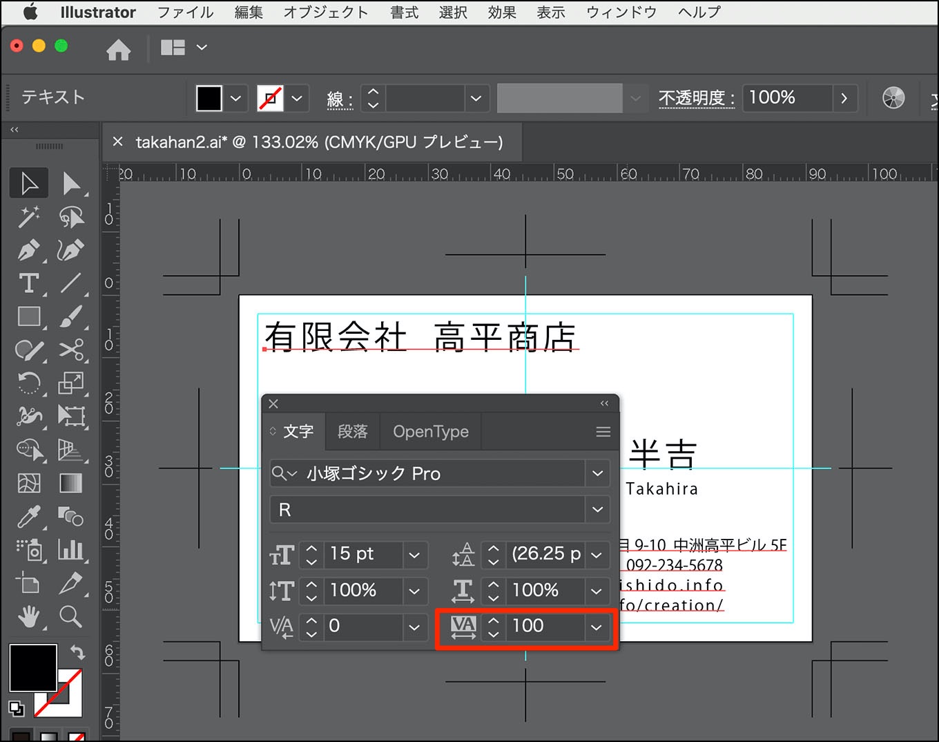
Task: Open the 書式 menu
Action: pos(405,12)
